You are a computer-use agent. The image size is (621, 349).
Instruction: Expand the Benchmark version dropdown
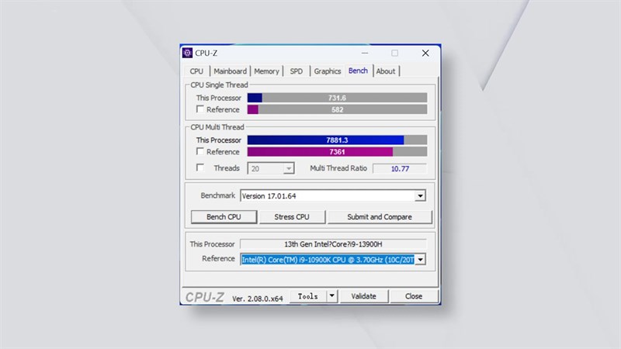(x=420, y=196)
